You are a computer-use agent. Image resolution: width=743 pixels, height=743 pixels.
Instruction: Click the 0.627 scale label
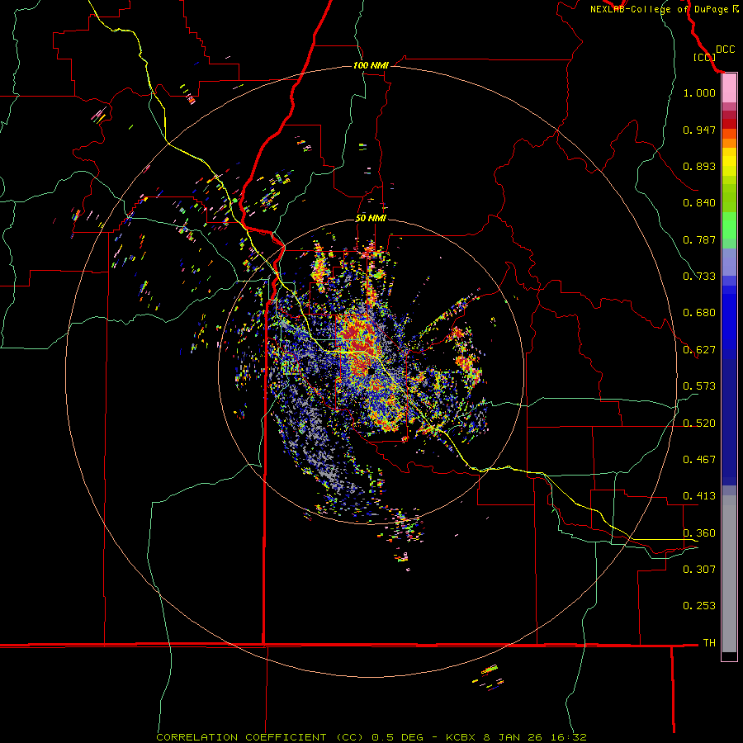pyautogui.click(x=699, y=350)
